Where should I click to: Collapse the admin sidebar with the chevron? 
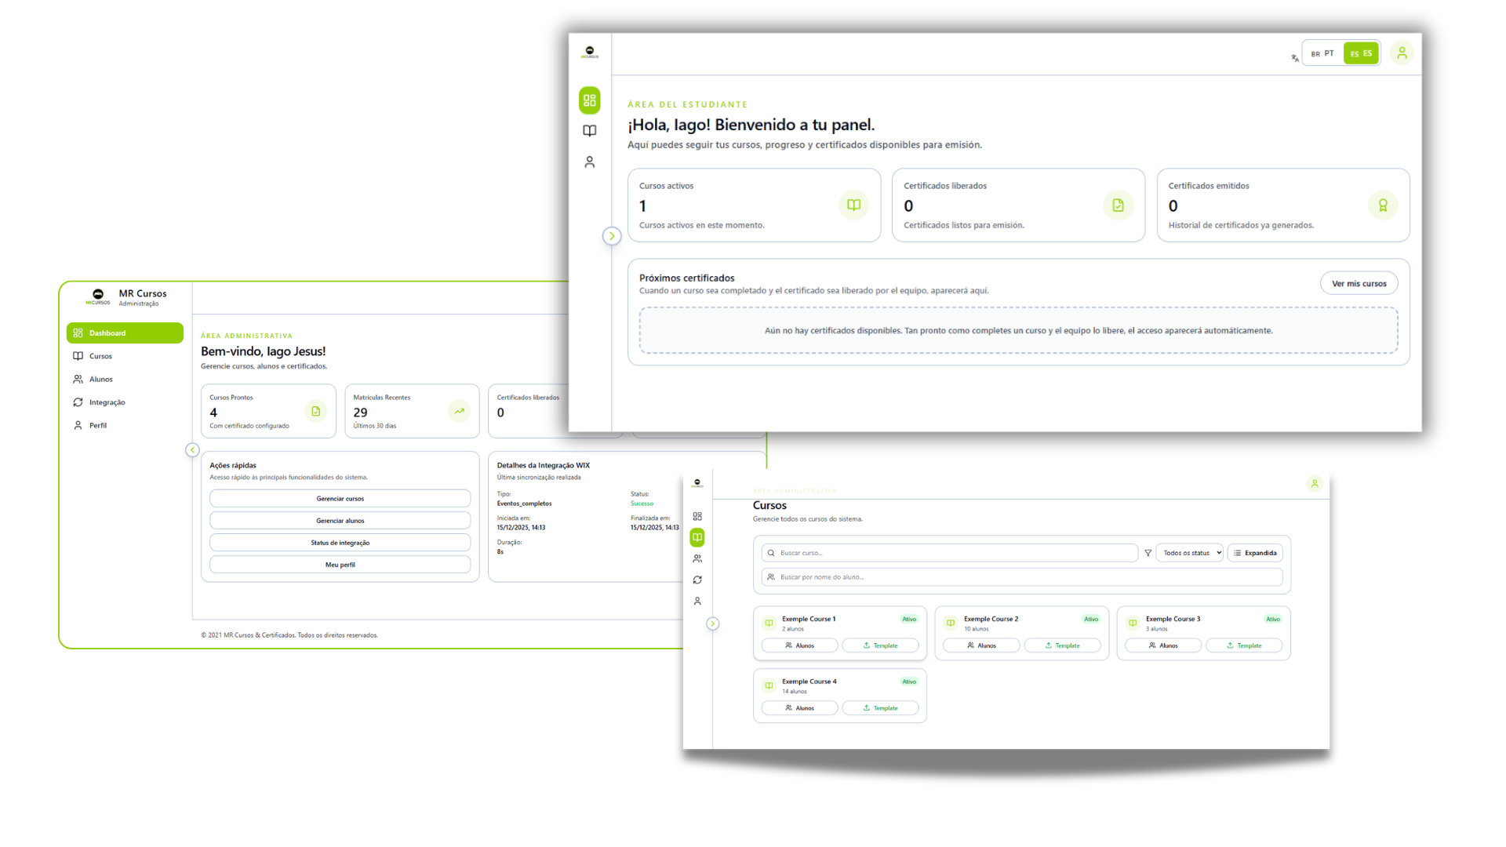(192, 450)
